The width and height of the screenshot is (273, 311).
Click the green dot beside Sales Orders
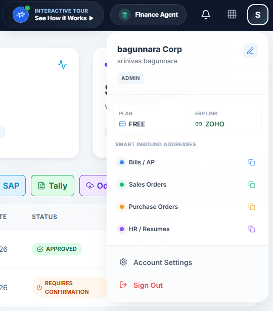(122, 185)
